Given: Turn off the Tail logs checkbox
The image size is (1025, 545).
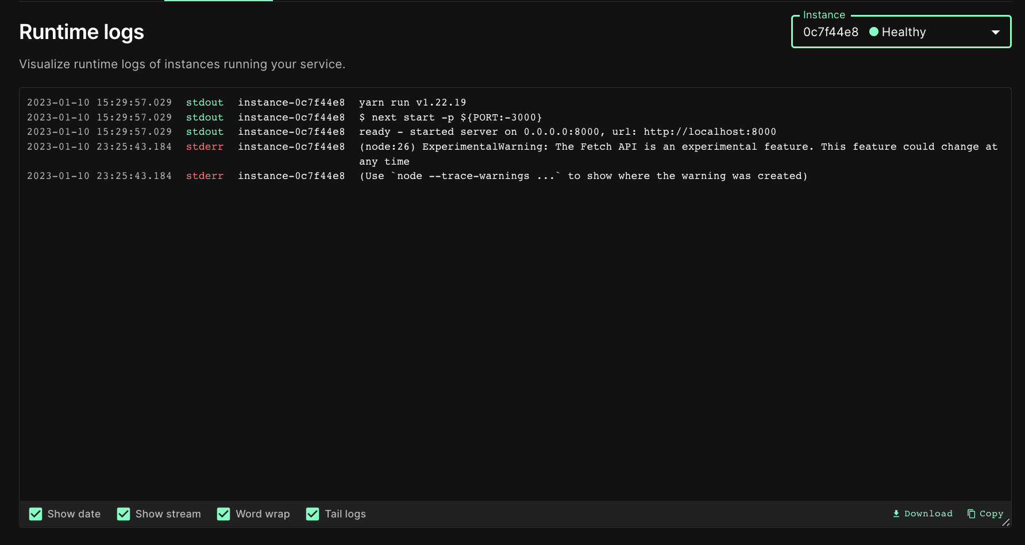Looking at the screenshot, I should 313,514.
